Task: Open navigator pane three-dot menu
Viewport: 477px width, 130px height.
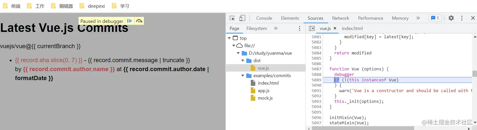Action: tap(300, 29)
